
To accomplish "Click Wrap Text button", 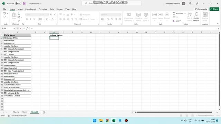I will (x=85, y=14).
